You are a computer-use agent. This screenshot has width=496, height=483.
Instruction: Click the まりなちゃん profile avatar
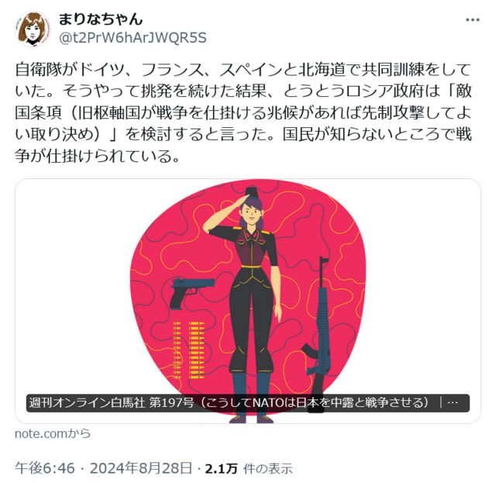33,29
